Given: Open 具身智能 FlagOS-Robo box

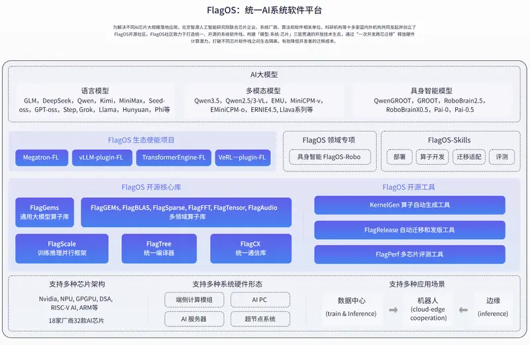Looking at the screenshot, I should point(329,157).
